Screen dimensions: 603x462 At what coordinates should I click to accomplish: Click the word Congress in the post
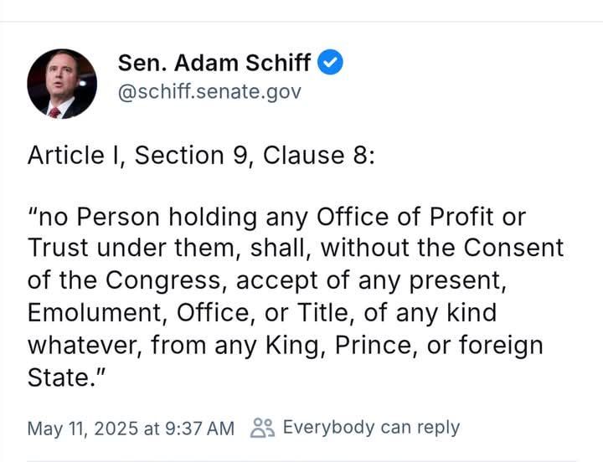[x=163, y=281]
